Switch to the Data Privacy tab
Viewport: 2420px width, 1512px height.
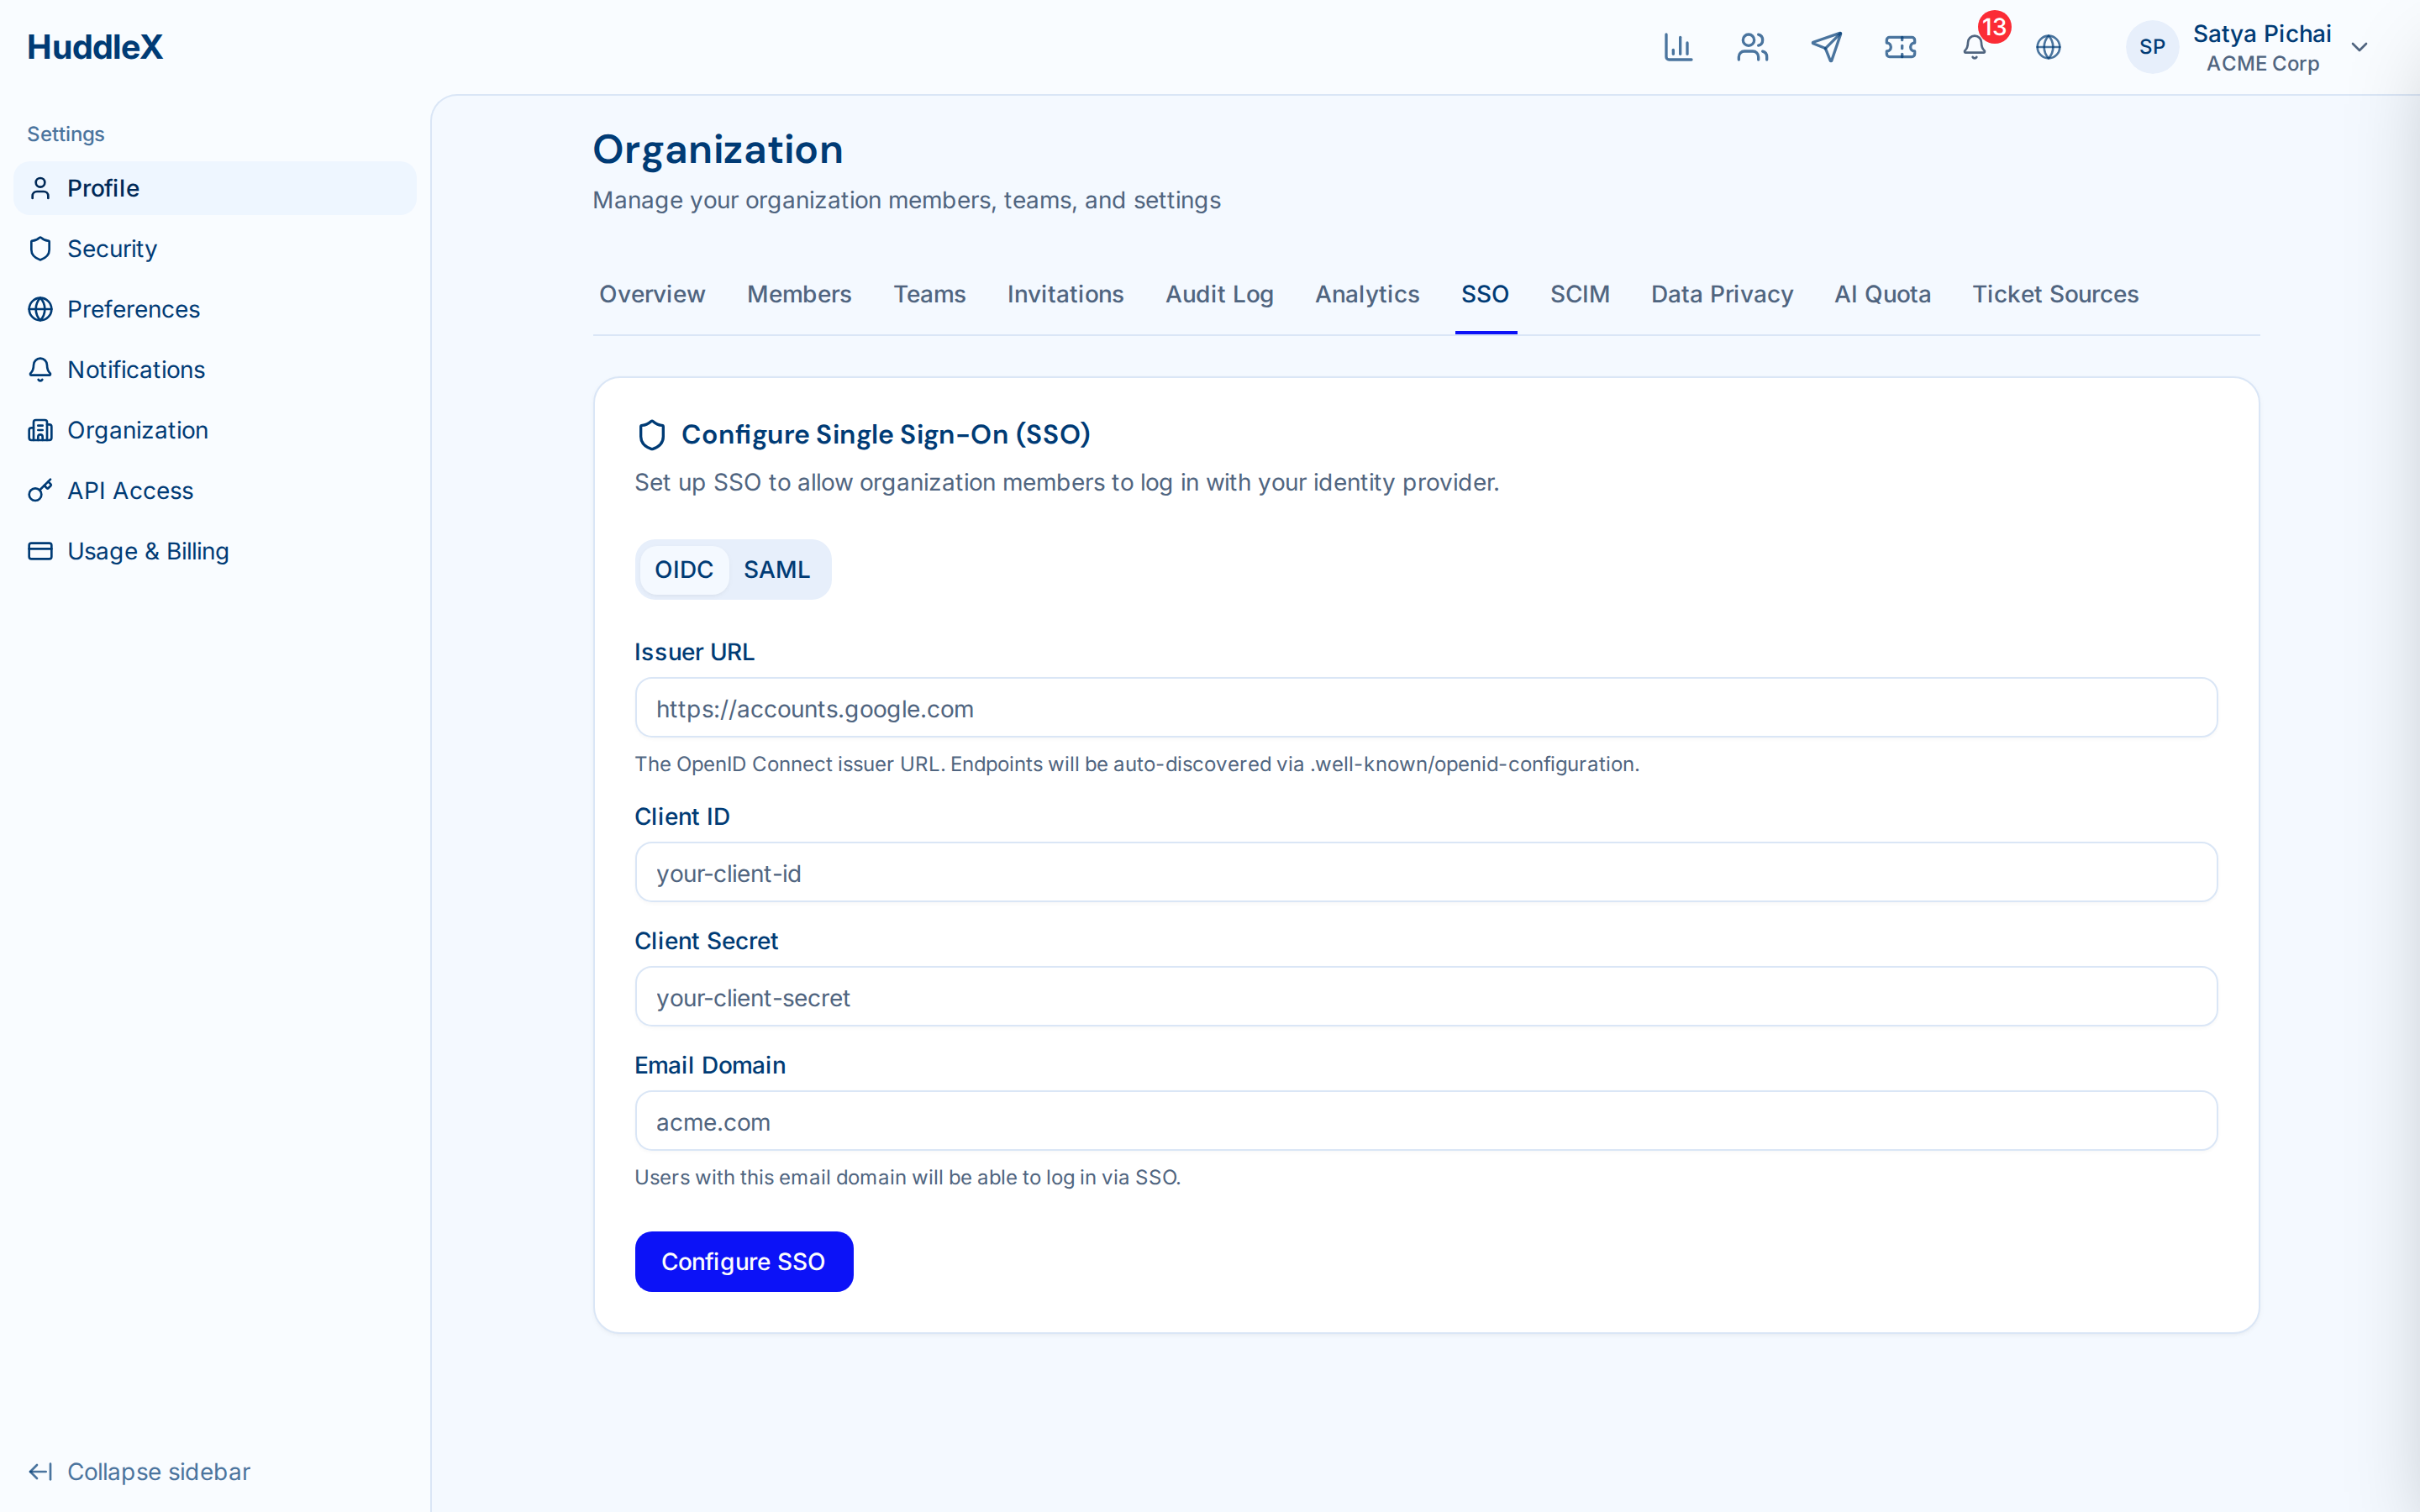(1722, 294)
